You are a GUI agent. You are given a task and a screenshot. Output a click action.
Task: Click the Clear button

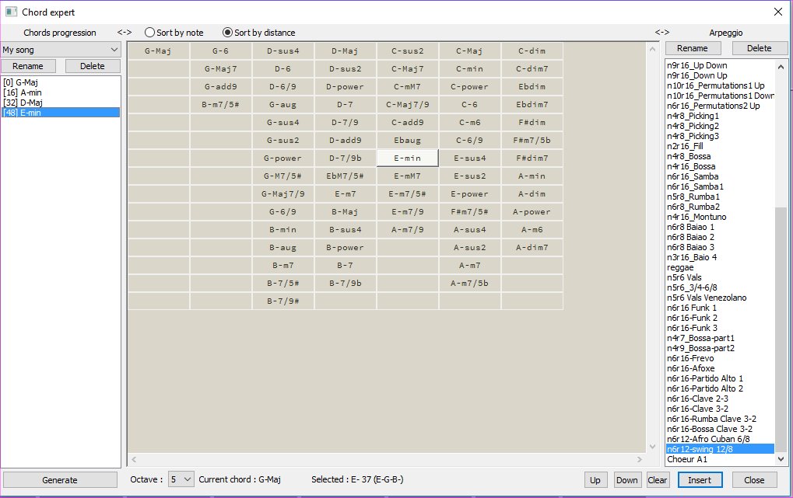pos(658,480)
